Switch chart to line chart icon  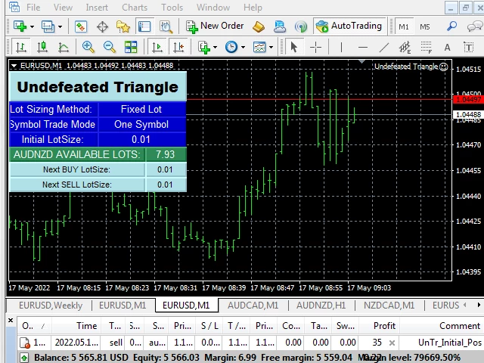click(x=64, y=47)
